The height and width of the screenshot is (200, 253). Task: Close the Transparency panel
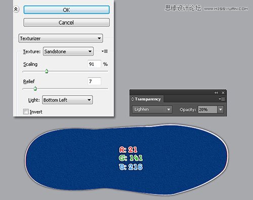(223, 93)
